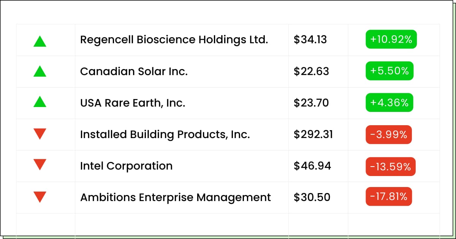Click the green up arrow beside Canadian Solar
456x239 pixels.
coord(40,71)
